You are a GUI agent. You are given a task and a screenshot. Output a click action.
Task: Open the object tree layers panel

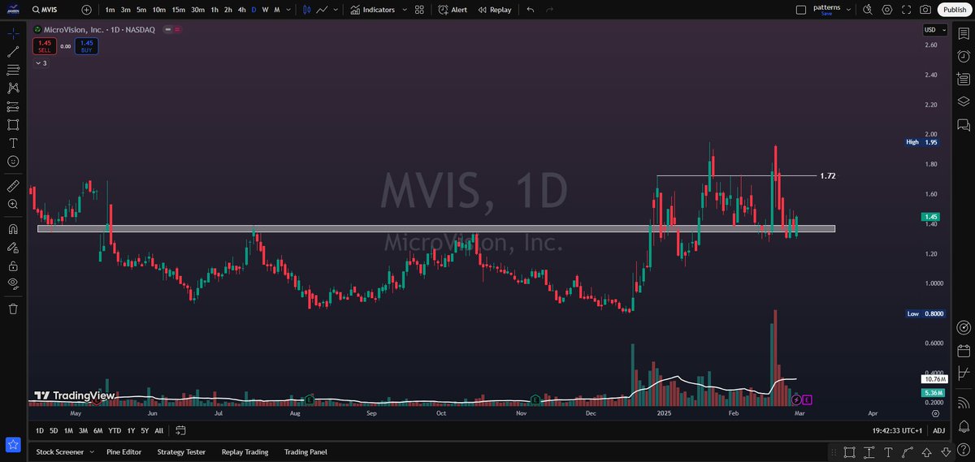click(964, 101)
